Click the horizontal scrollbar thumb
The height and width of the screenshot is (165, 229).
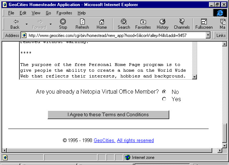coord(109,150)
